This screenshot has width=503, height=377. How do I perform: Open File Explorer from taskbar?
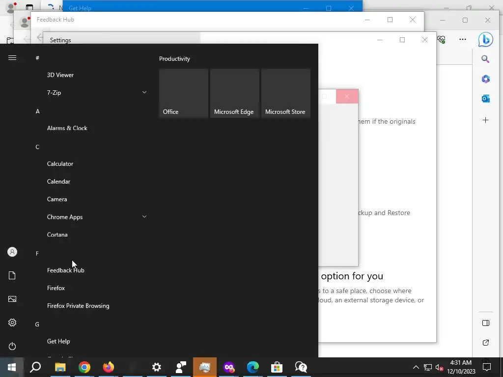click(x=60, y=367)
